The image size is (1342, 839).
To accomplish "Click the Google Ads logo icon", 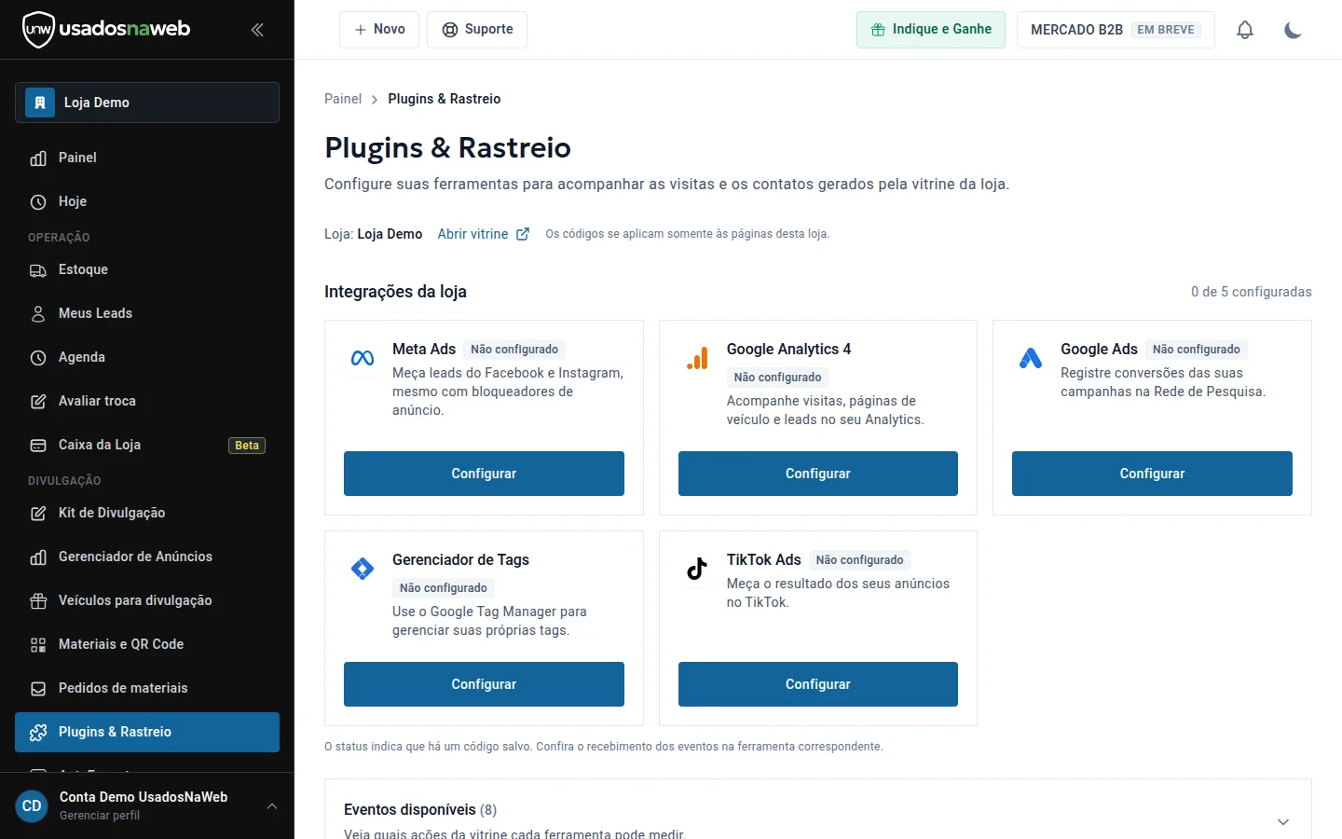I will point(1031,358).
